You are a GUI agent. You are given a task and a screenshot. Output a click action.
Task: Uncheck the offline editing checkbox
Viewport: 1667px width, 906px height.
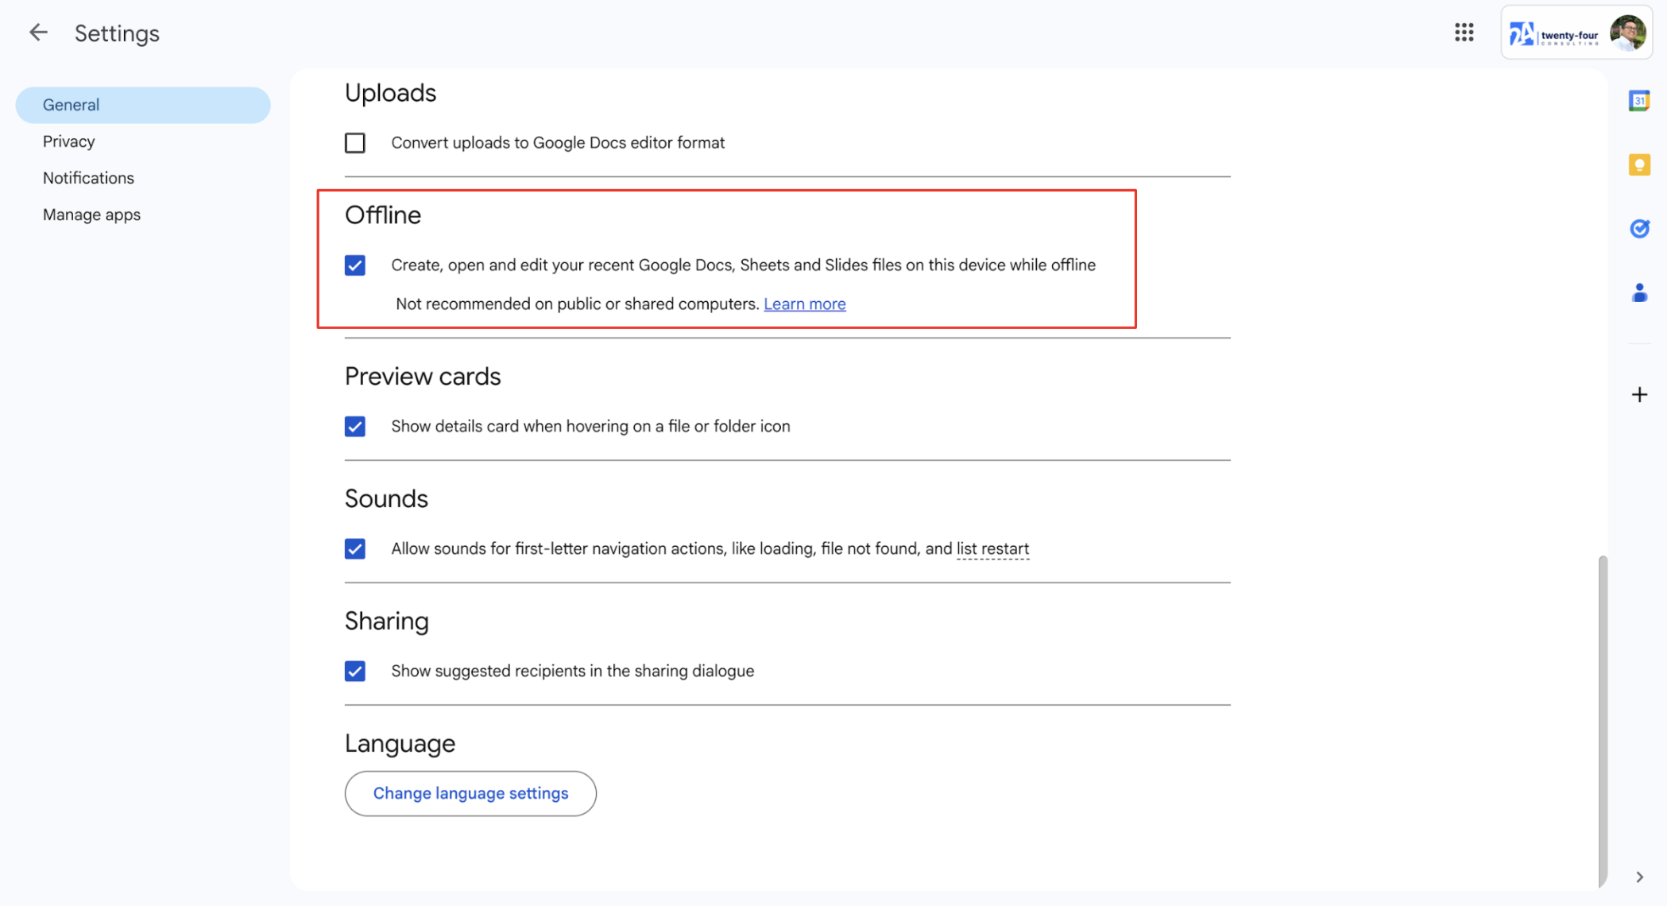355,265
